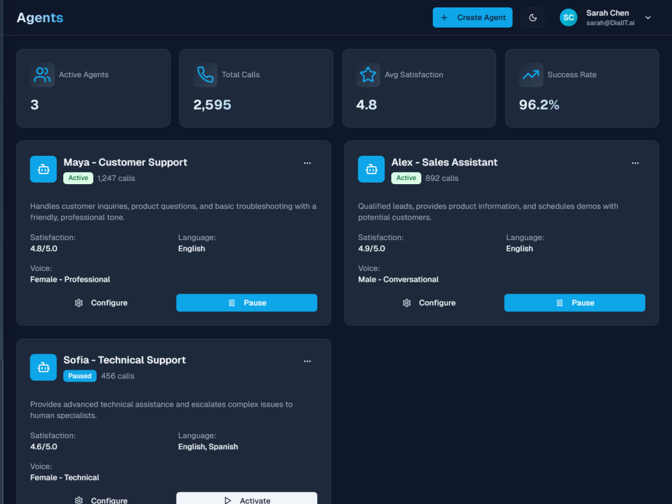Image resolution: width=672 pixels, height=504 pixels.
Task: Click the 4.8/5.0 satisfaction value
Action: pyautogui.click(x=43, y=249)
